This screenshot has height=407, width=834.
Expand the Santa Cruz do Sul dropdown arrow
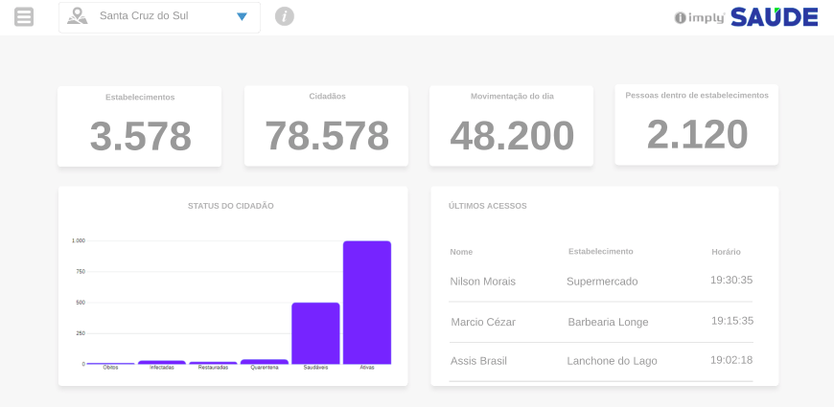(x=242, y=17)
